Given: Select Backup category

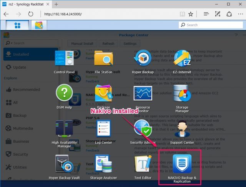Looking at the screenshot, I should 31,115.
